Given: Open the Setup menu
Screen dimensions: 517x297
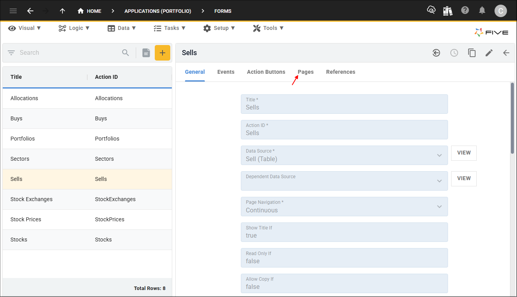Looking at the screenshot, I should click(x=219, y=28).
